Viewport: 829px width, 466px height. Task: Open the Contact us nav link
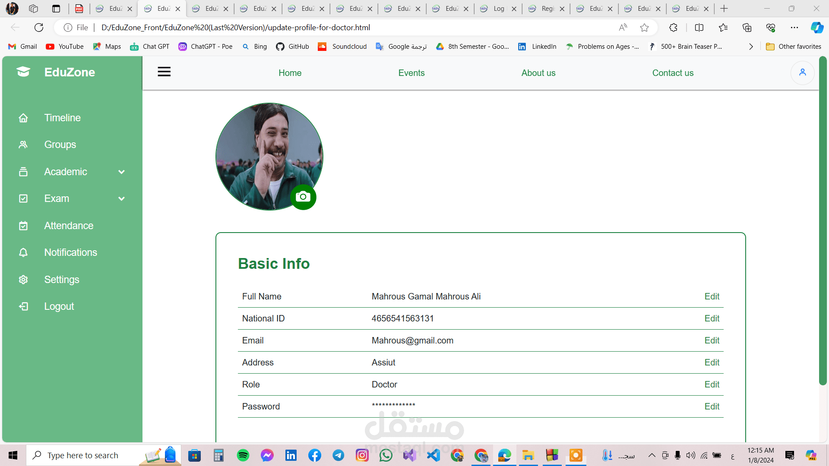click(x=672, y=73)
